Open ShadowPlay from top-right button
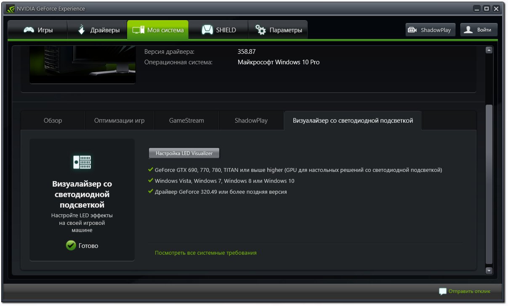Screen dimensions: 508x306 [x=430, y=30]
